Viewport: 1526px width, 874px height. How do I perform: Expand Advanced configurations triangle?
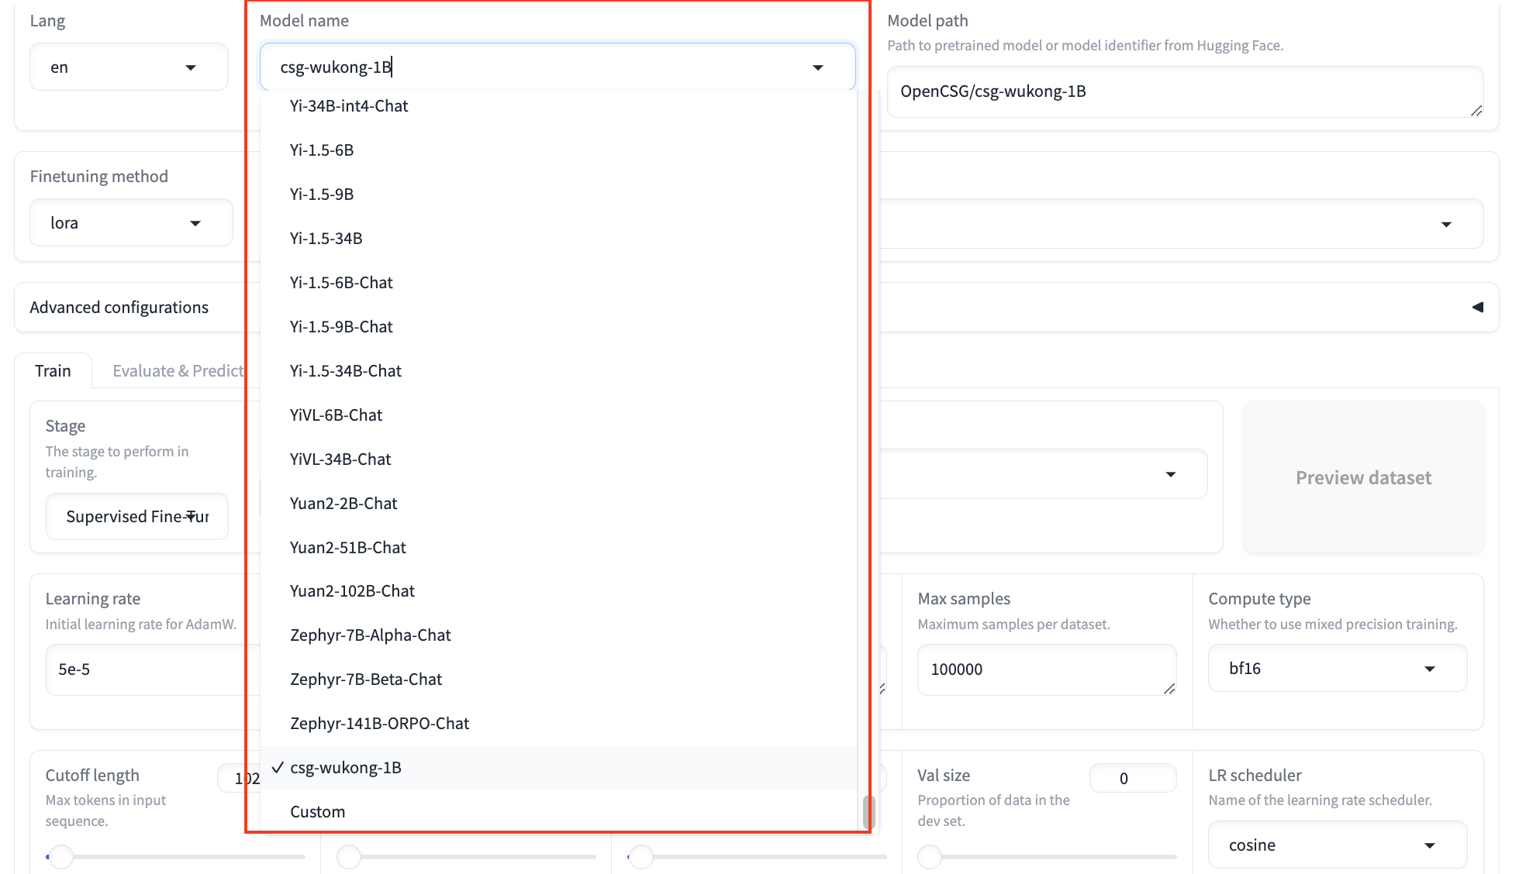coord(1477,308)
